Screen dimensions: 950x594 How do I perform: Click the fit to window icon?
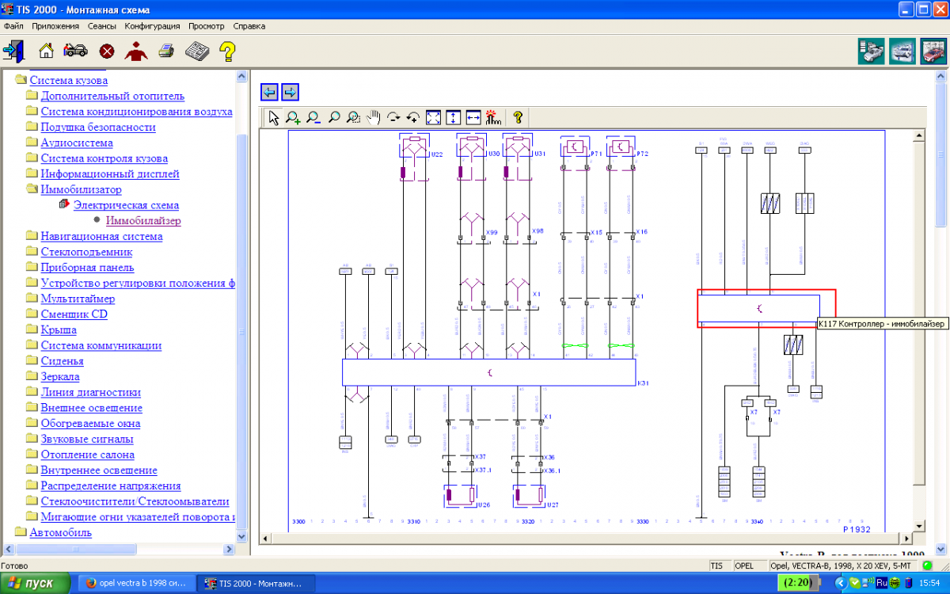(434, 117)
